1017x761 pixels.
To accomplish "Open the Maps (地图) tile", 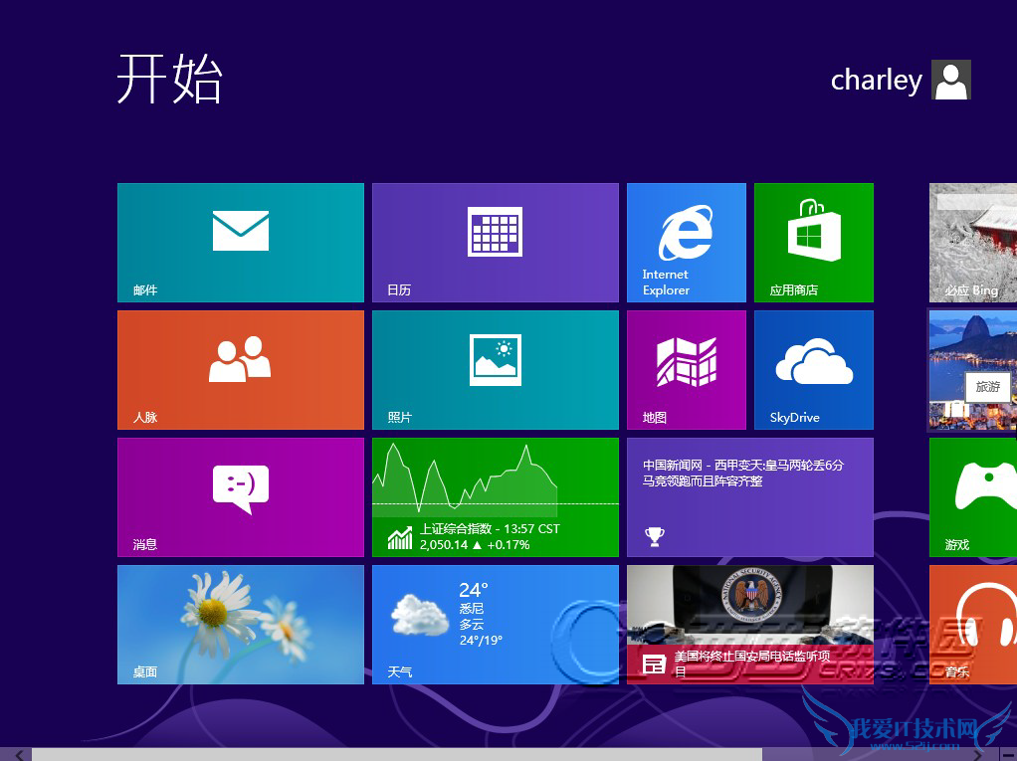I will (687, 370).
